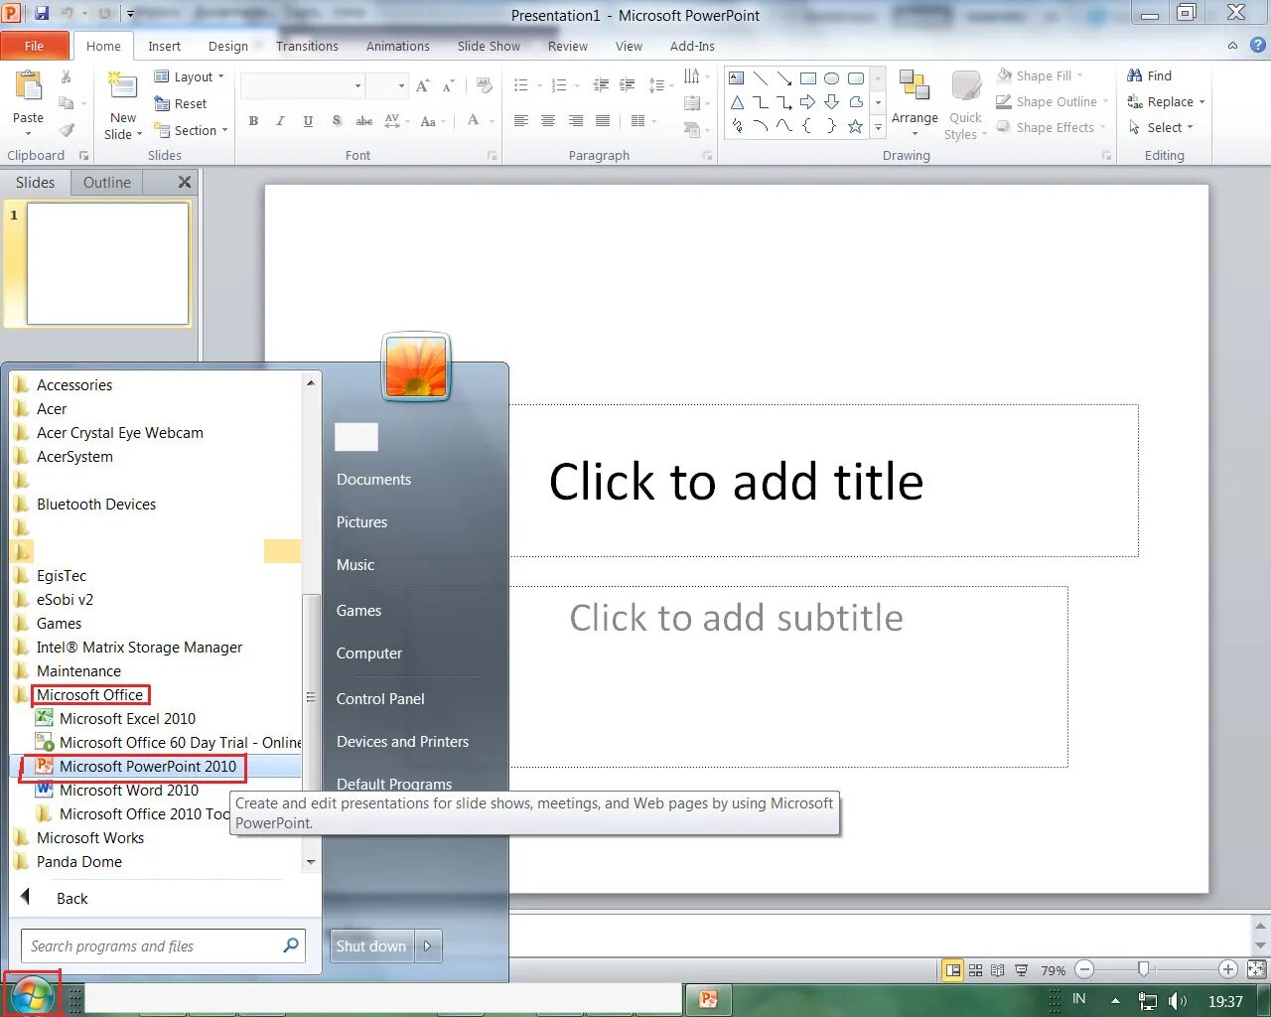The height and width of the screenshot is (1017, 1271).
Task: Switch to the Transitions ribbon tab
Action: [x=307, y=46]
